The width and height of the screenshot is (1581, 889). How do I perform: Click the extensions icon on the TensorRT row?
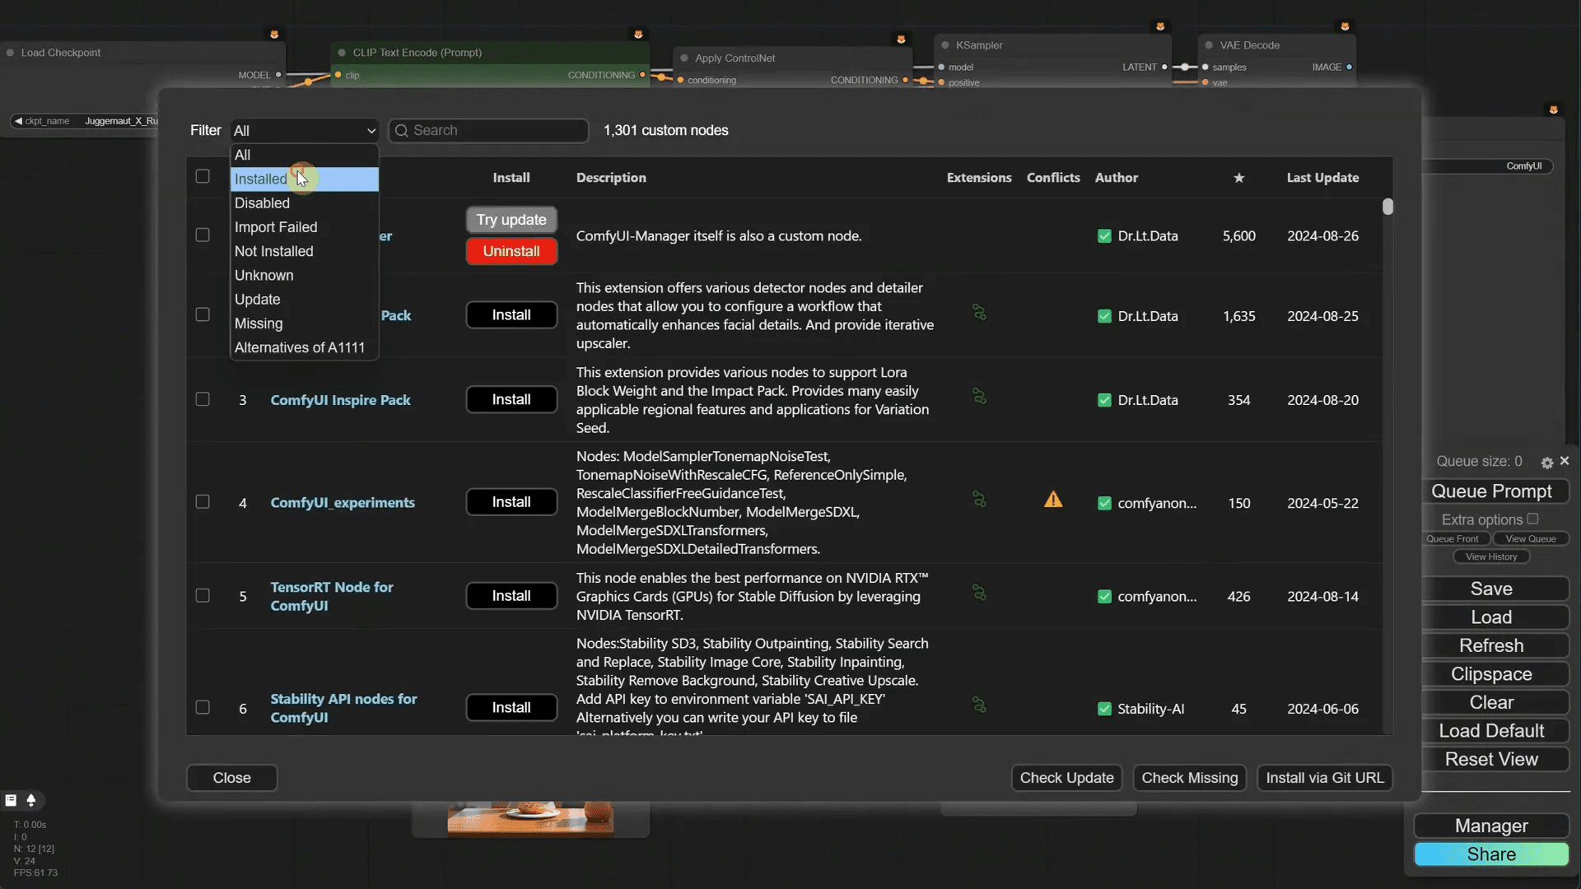click(x=979, y=593)
